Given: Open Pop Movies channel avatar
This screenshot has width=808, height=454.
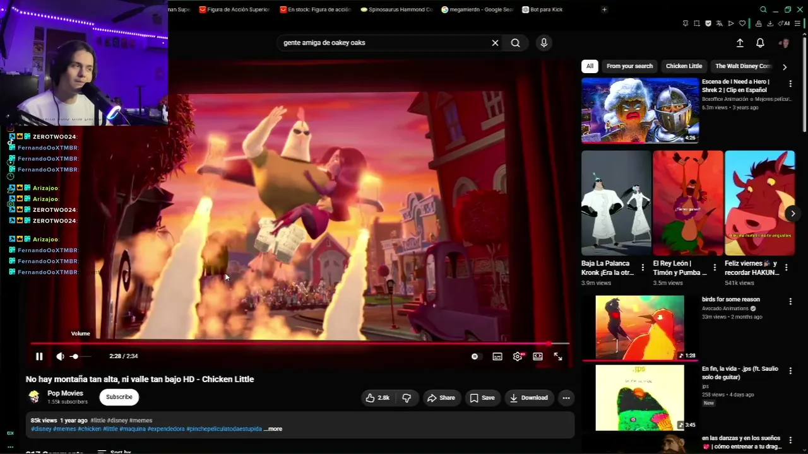Looking at the screenshot, I should point(34,397).
